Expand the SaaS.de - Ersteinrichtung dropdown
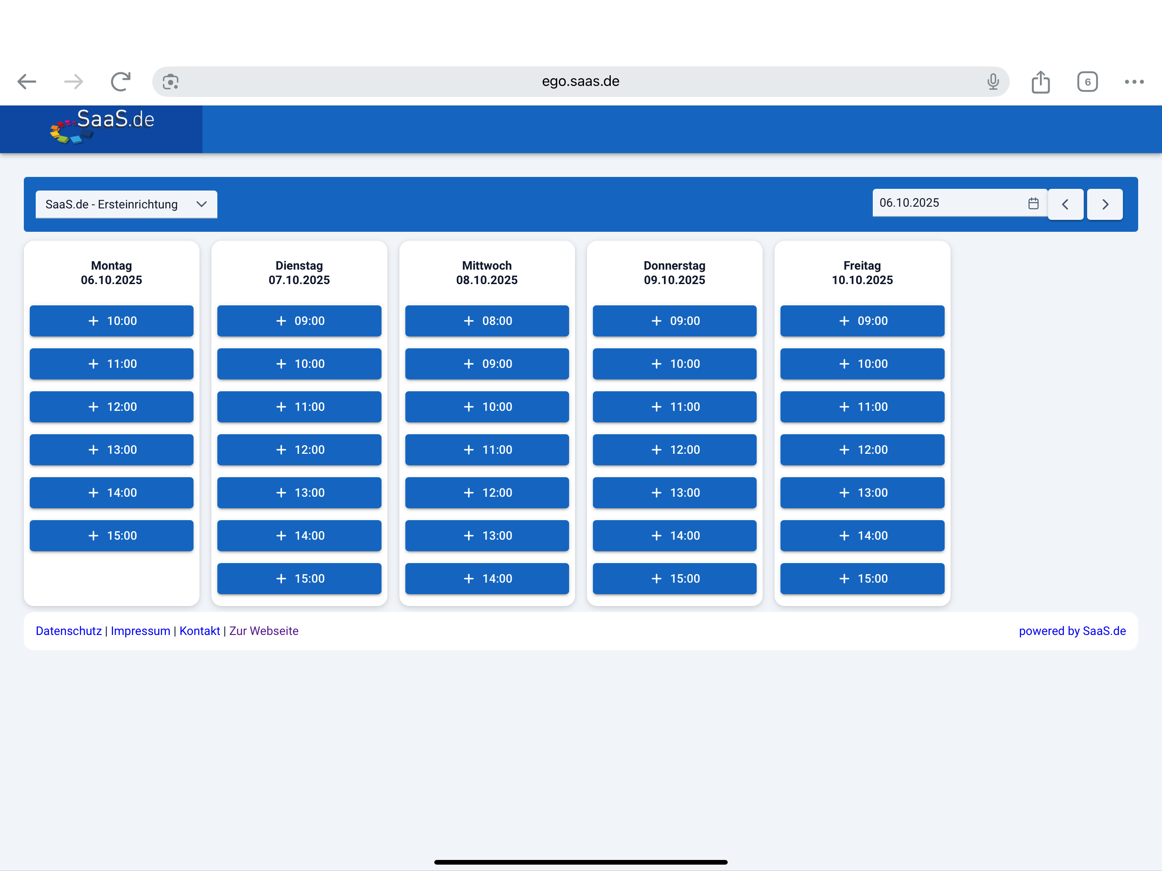 (126, 204)
